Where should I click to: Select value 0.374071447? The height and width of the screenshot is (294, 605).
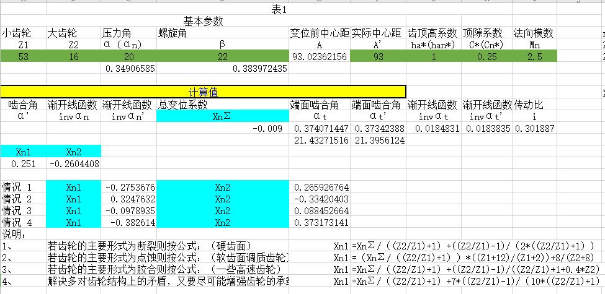click(320, 128)
